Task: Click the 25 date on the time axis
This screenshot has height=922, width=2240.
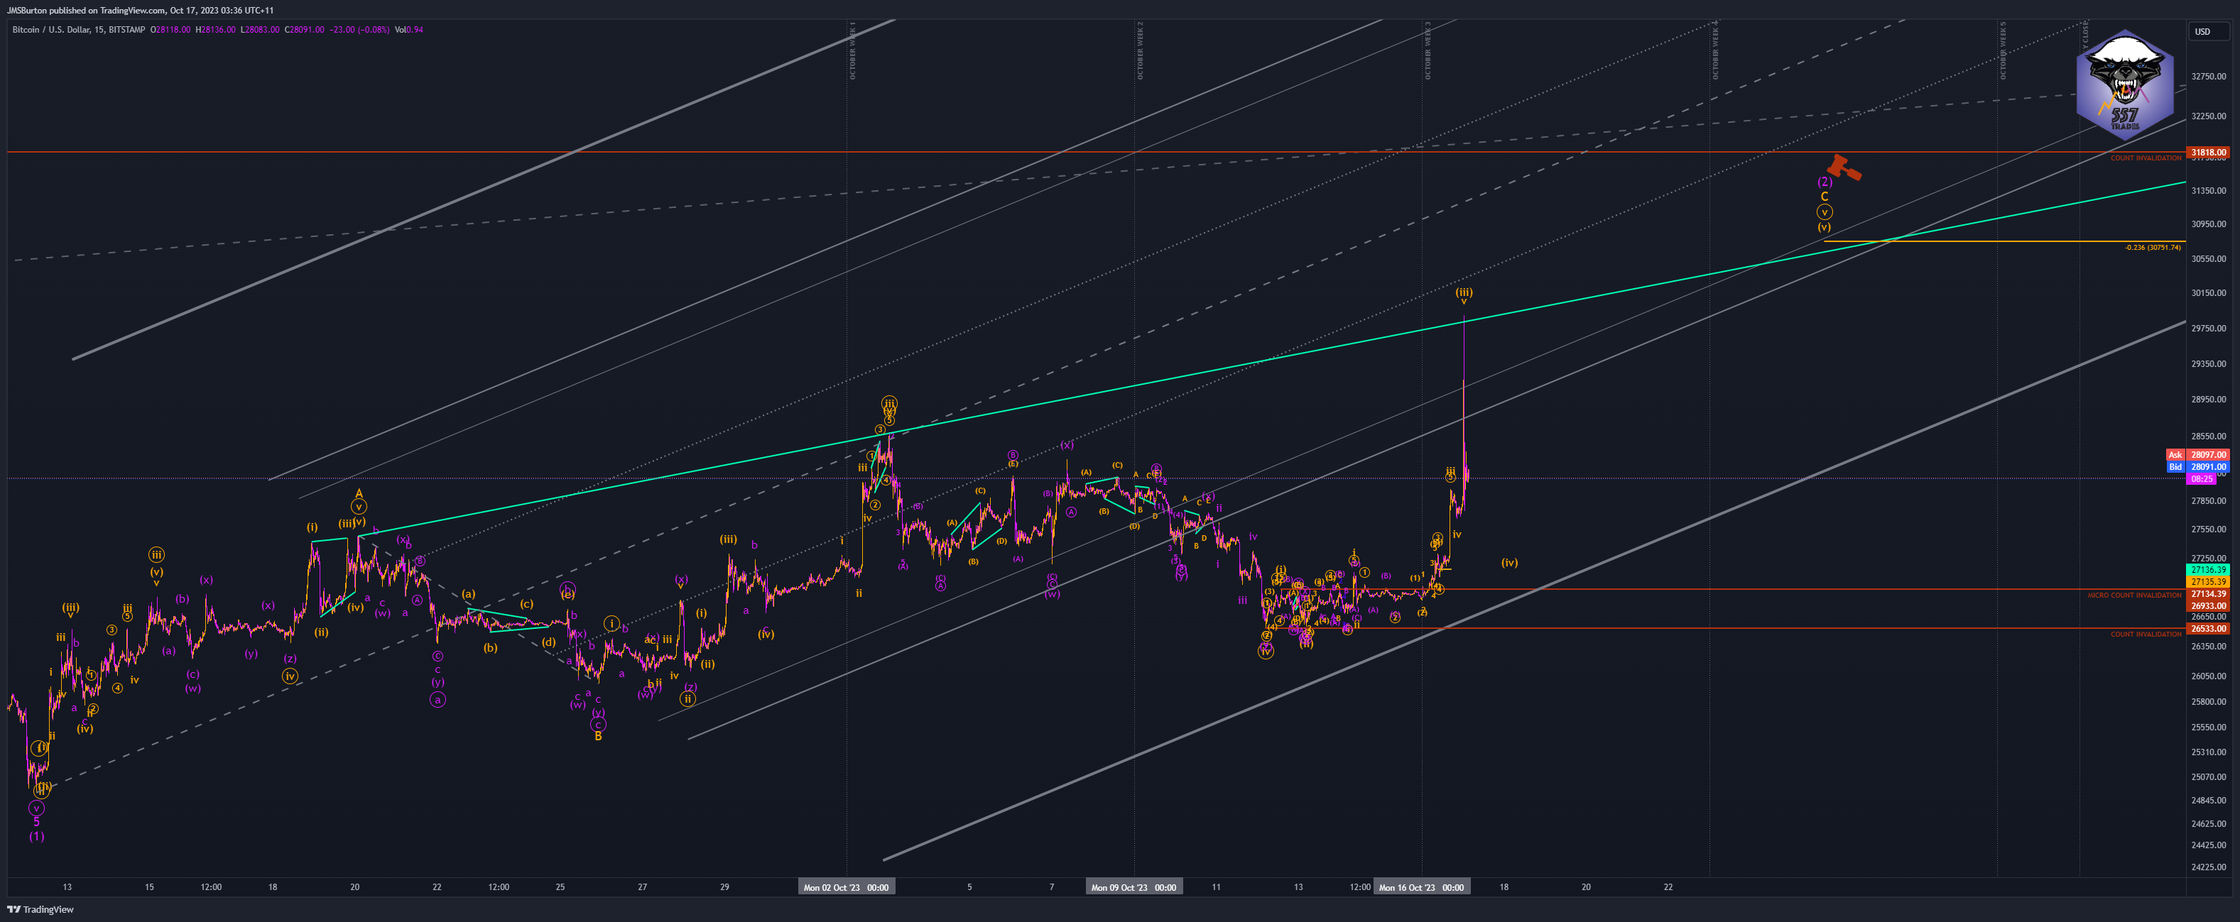Action: point(560,887)
